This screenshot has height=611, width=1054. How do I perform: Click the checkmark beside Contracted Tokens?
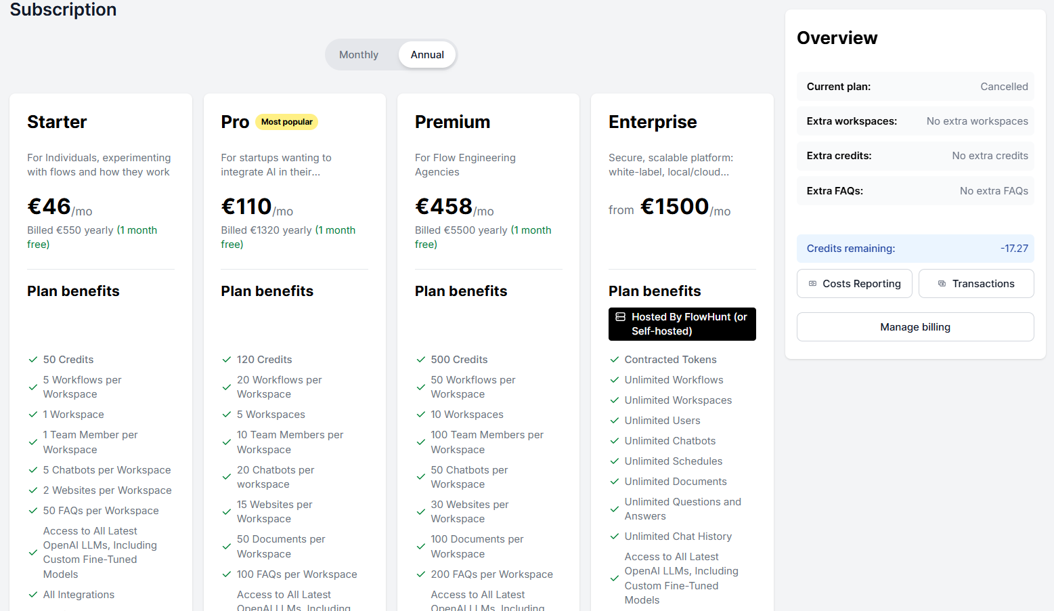click(615, 360)
